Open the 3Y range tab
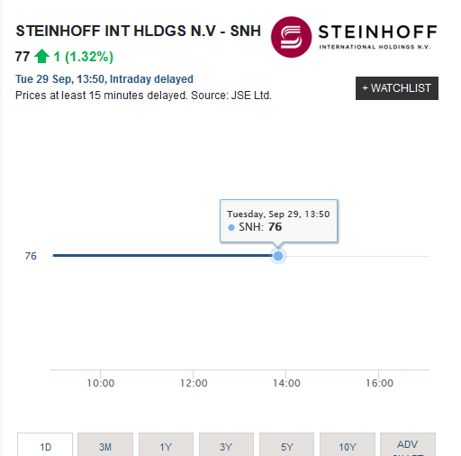 (226, 445)
